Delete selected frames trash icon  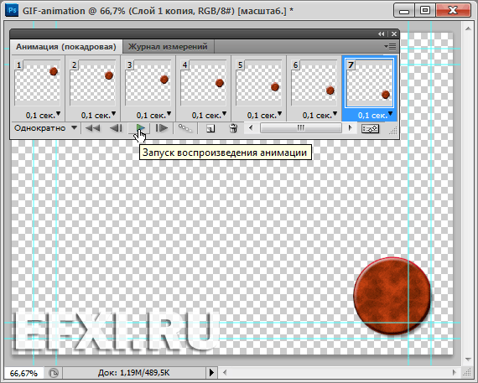click(233, 128)
